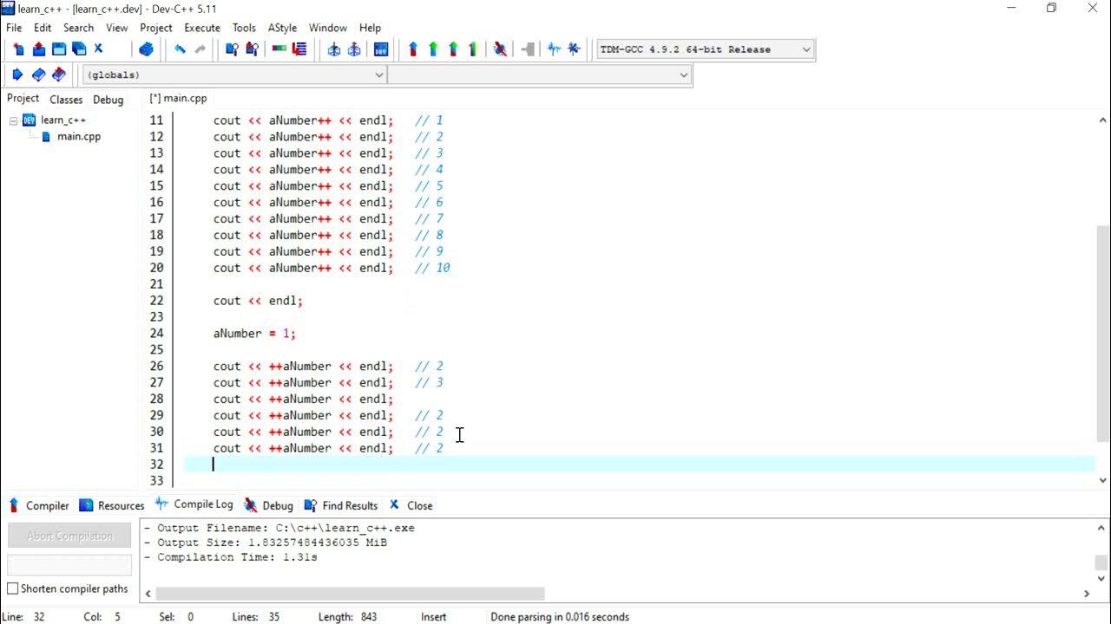This screenshot has width=1111, height=624.
Task: Click the 'Output Size' log line
Action: (x=265, y=543)
